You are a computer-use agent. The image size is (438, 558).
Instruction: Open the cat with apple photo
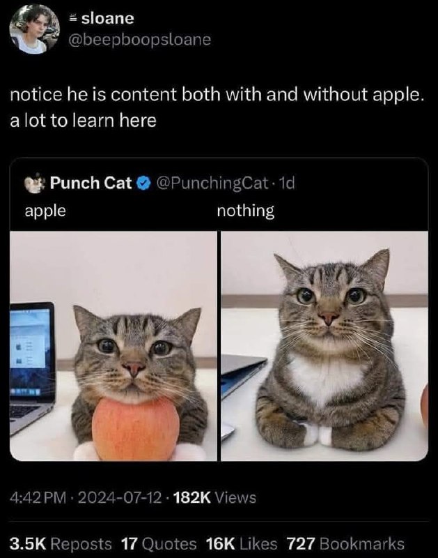(x=114, y=346)
